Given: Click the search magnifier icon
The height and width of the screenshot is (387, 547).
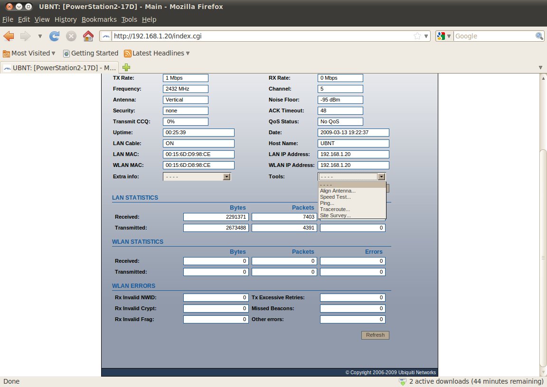Looking at the screenshot, I should [x=539, y=36].
